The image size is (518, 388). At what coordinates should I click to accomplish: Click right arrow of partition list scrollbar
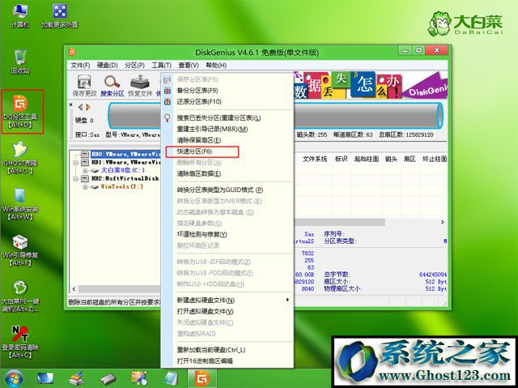pyautogui.click(x=443, y=222)
